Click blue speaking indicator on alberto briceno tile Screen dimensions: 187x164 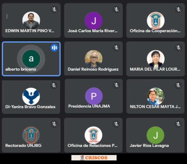coord(54,48)
